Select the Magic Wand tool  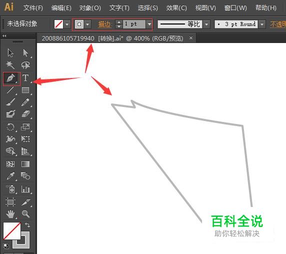[10, 65]
